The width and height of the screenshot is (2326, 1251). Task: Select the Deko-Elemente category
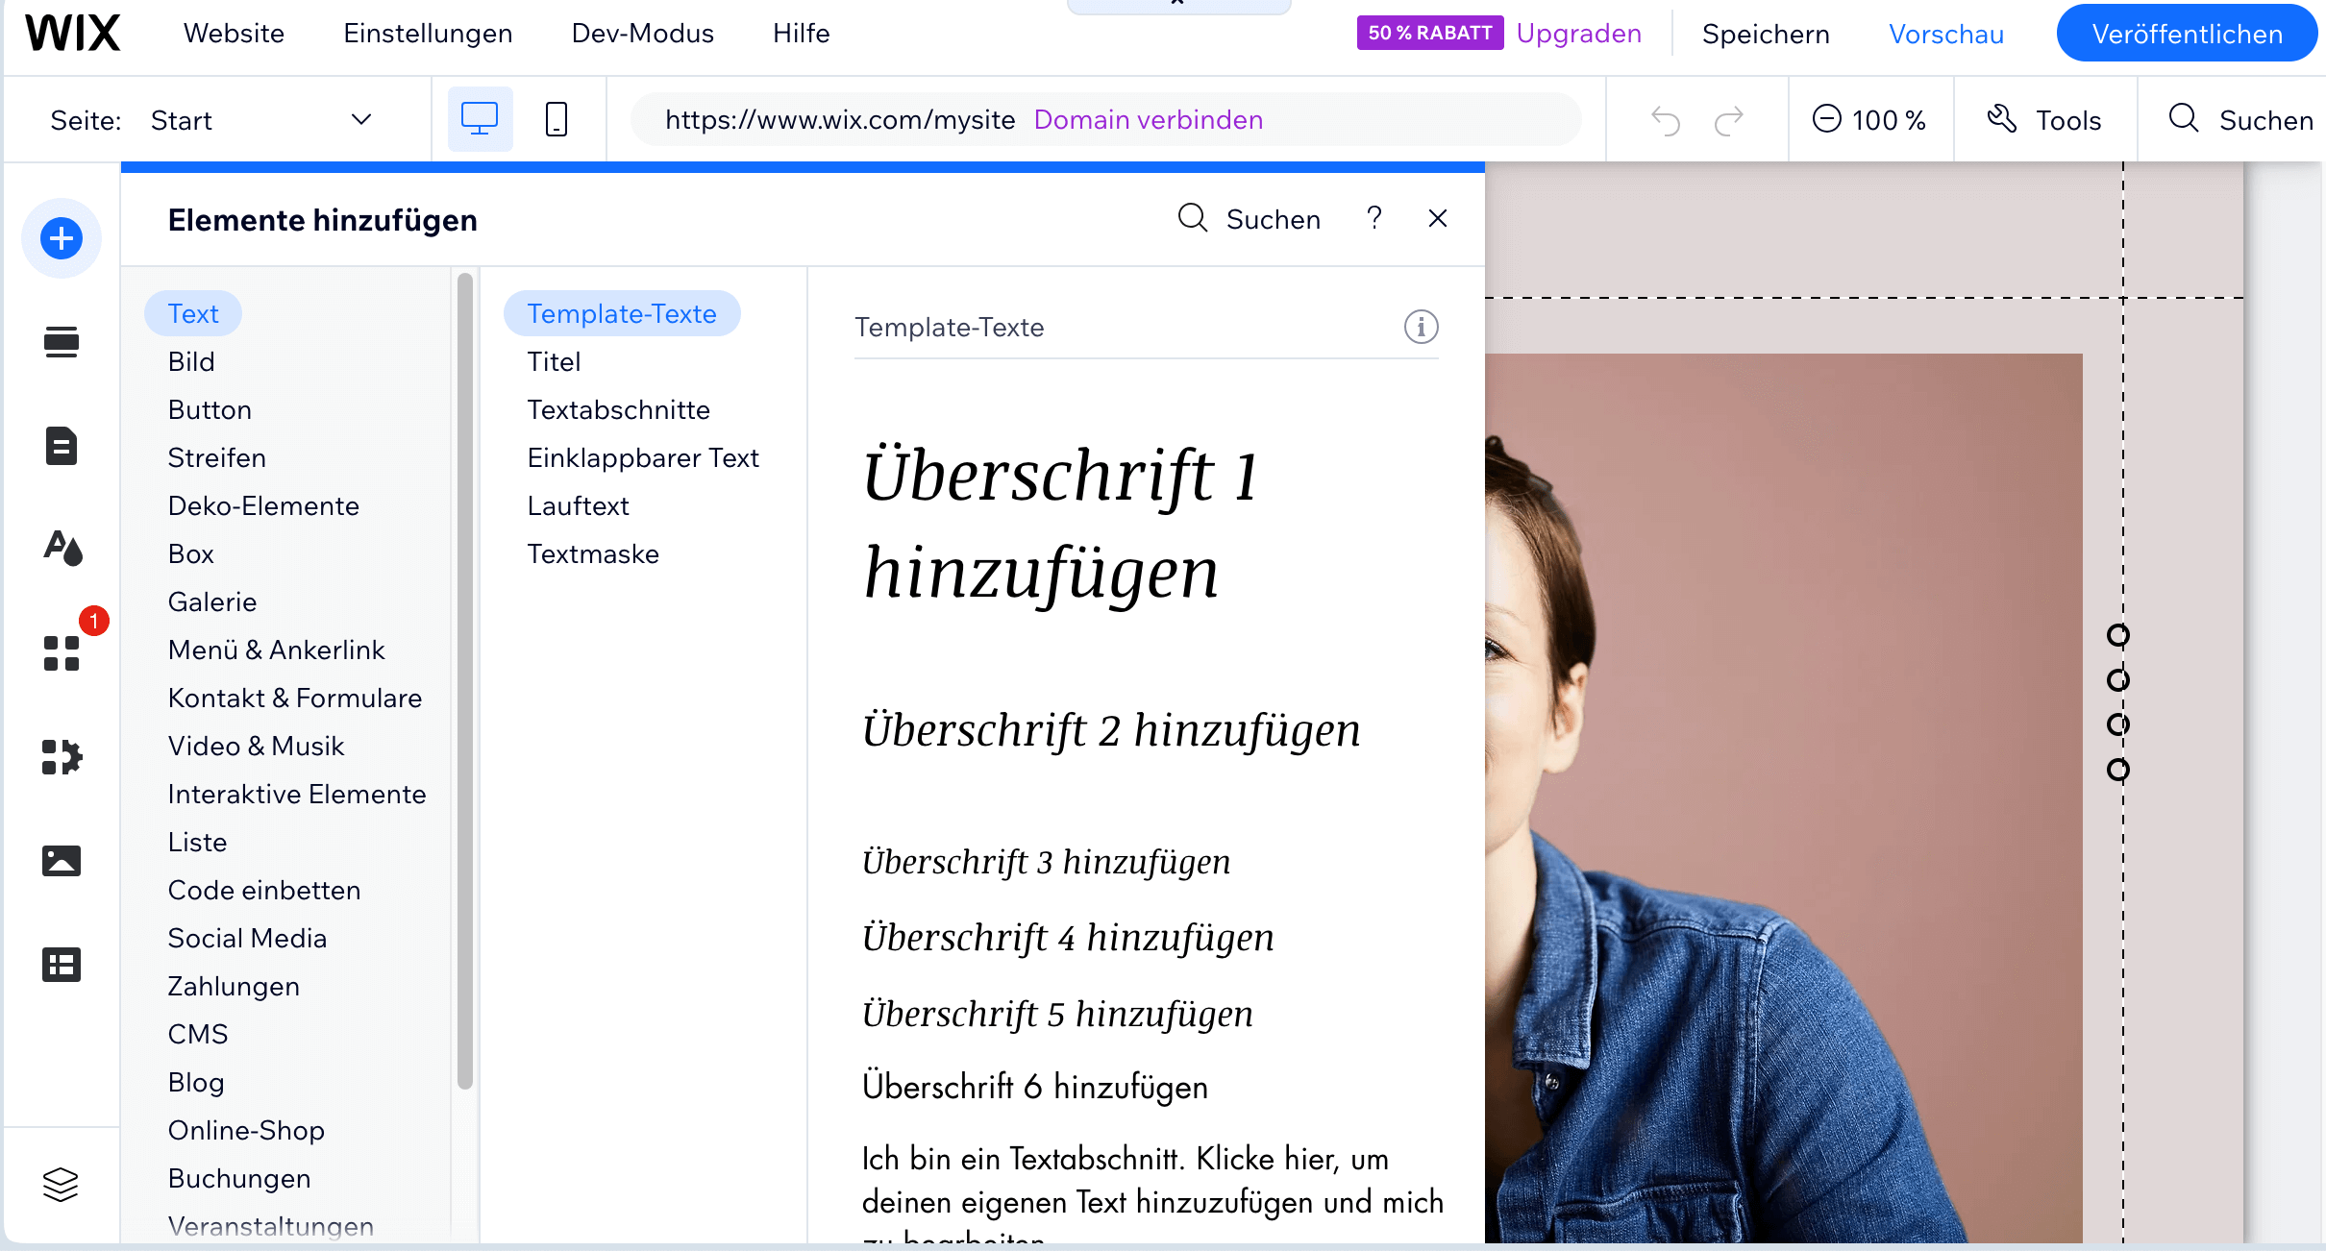point(263,505)
